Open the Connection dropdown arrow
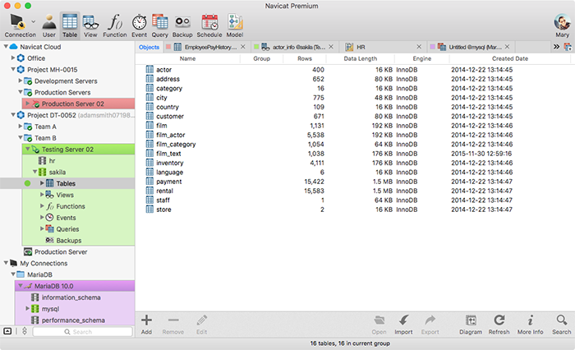 [34, 21]
